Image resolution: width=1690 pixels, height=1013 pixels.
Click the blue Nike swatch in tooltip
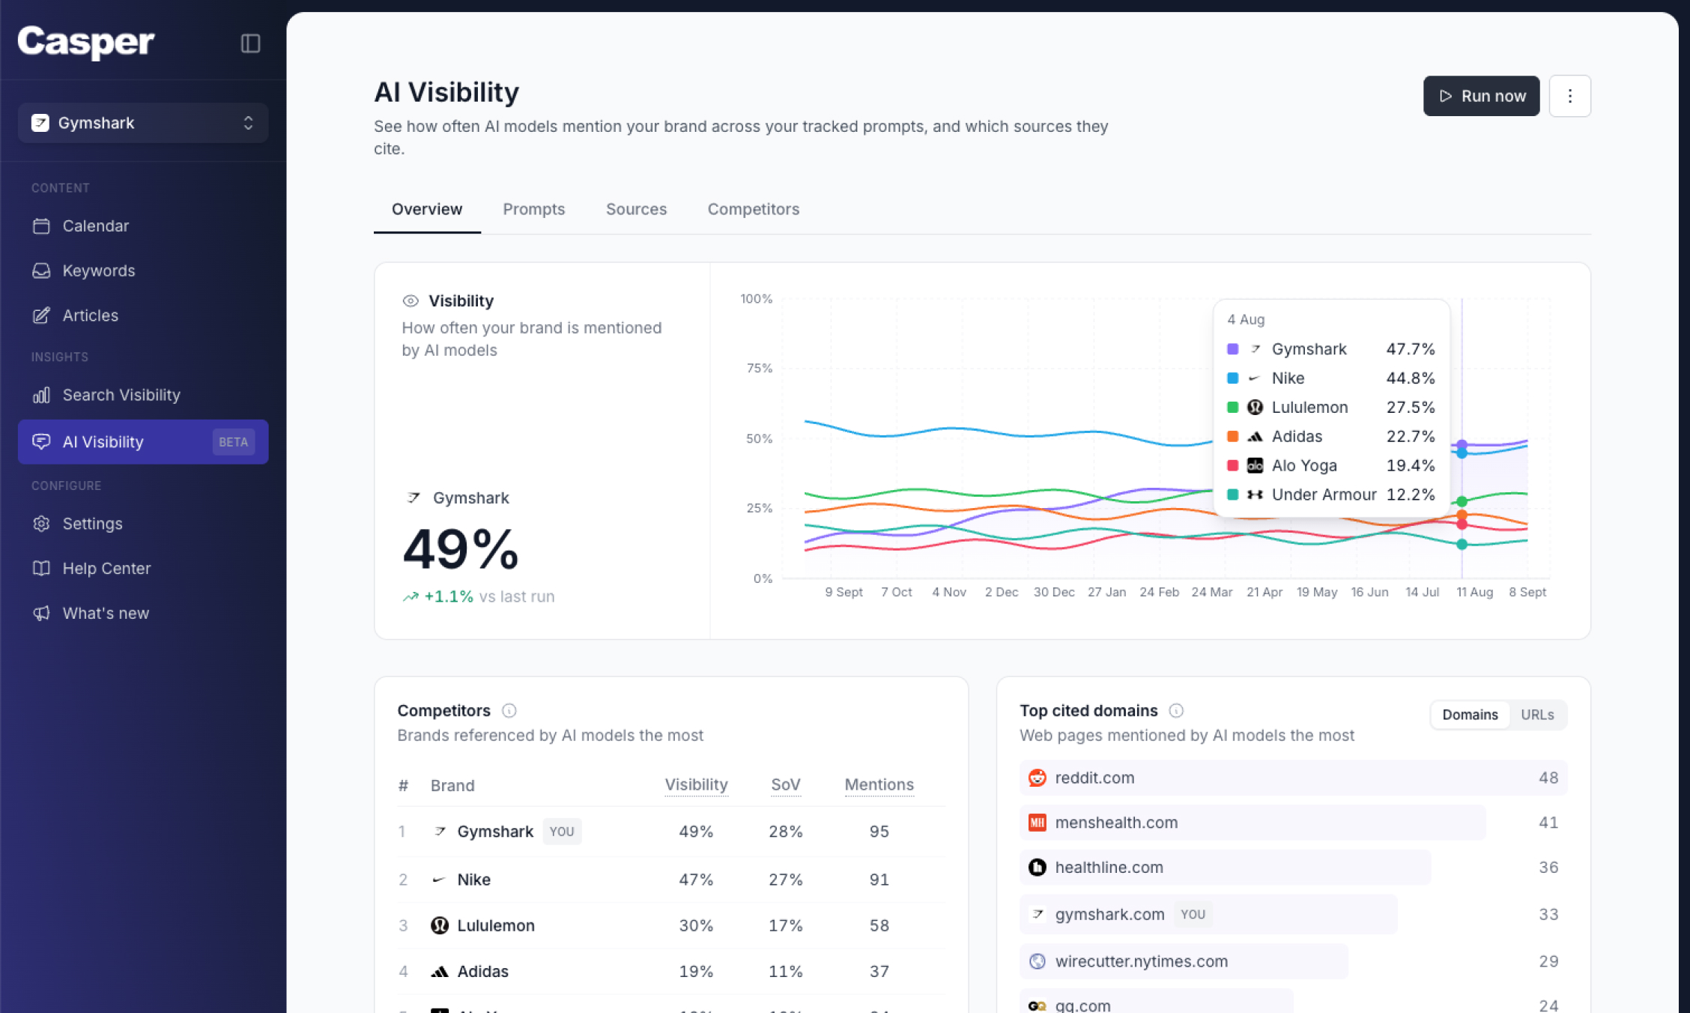(1232, 378)
